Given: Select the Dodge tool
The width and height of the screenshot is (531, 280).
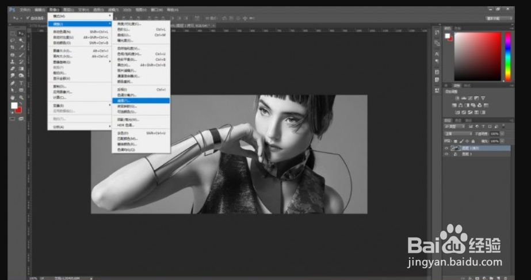Looking at the screenshot, I should pyautogui.click(x=21, y=76).
